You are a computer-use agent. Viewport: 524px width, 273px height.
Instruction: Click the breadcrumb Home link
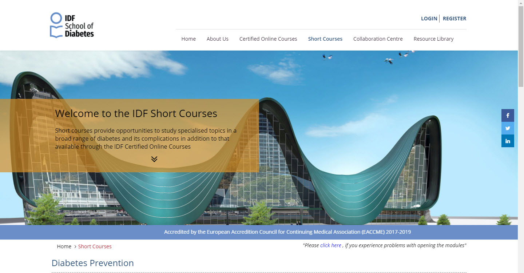64,246
